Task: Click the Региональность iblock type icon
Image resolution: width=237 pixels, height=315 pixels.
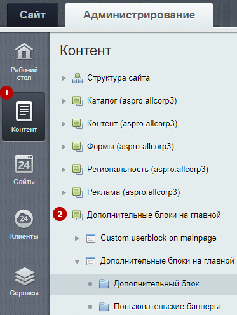Action: pyautogui.click(x=78, y=170)
